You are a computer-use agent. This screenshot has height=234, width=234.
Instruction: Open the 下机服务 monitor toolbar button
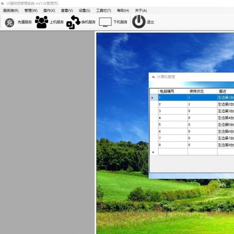(113, 22)
